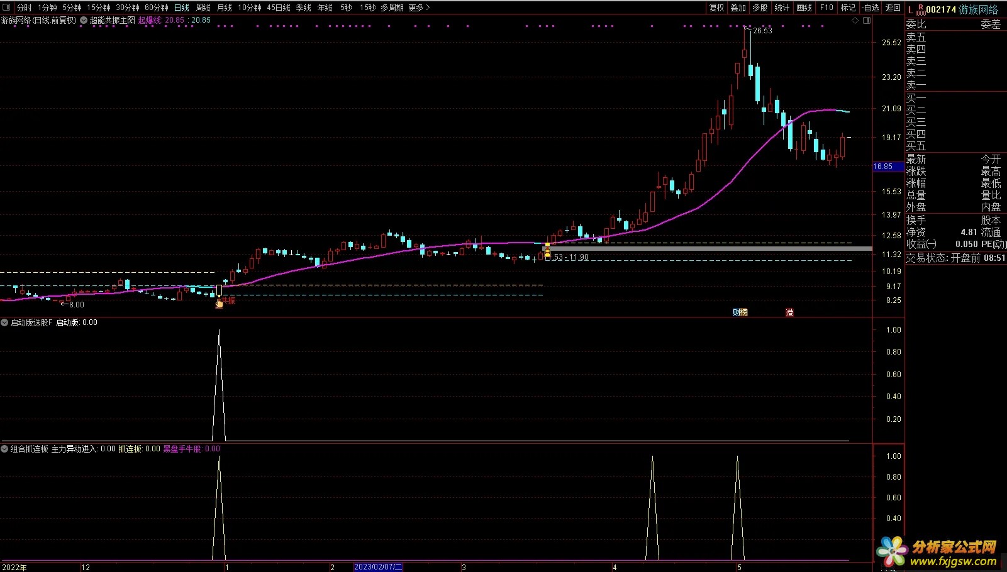Screen dimensions: 1007x572
Task: Expand 组合抓连板 indicator dropdown arrow
Action: (x=4, y=449)
